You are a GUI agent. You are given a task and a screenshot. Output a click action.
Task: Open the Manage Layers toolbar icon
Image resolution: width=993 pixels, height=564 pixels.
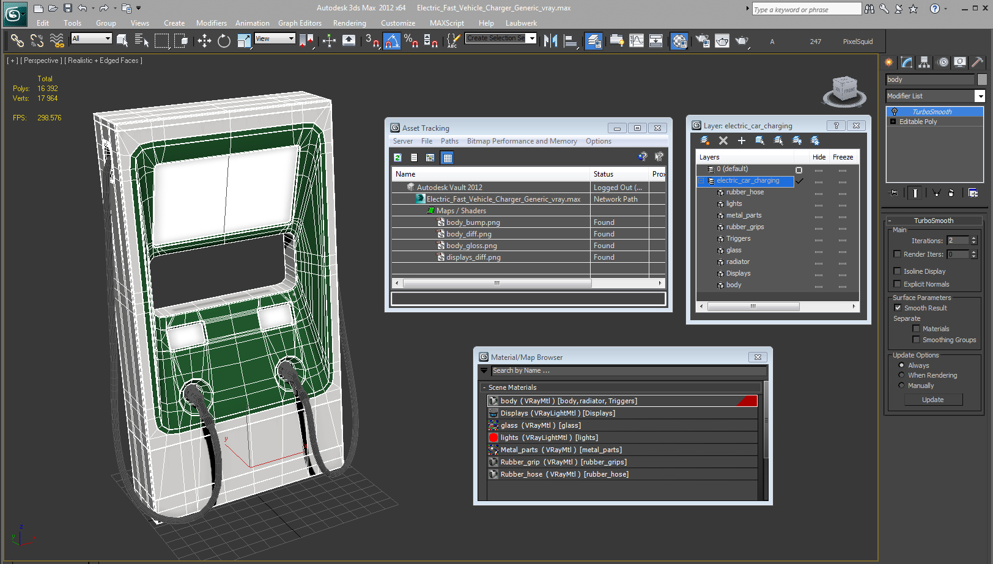pos(593,41)
